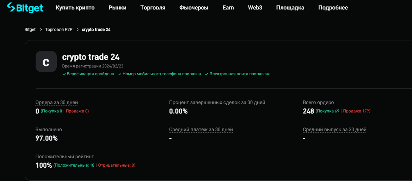
Task: Click Номер мобильного телефона привязан label
Action: 162,74
